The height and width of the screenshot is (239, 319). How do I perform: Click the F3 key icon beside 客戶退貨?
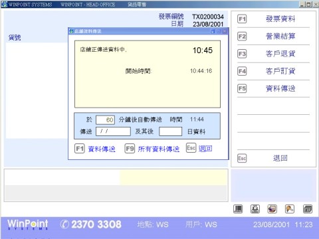(242, 54)
